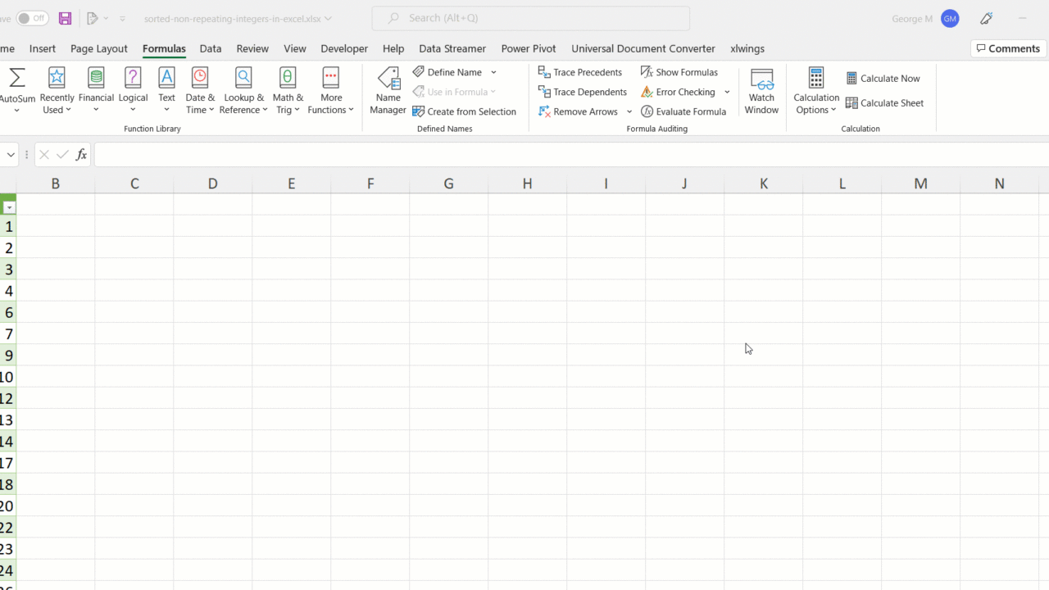Image resolution: width=1049 pixels, height=590 pixels.
Task: Toggle the AutoSave switch
Action: click(33, 18)
